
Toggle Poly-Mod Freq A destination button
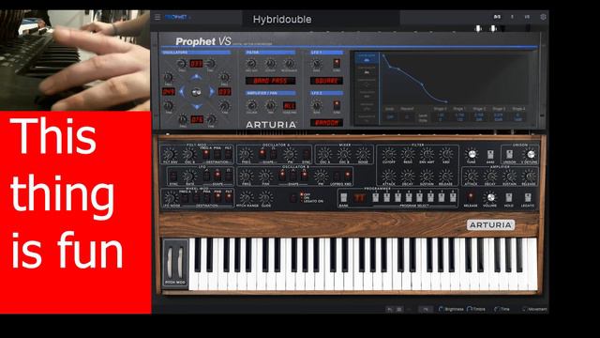[x=206, y=154]
